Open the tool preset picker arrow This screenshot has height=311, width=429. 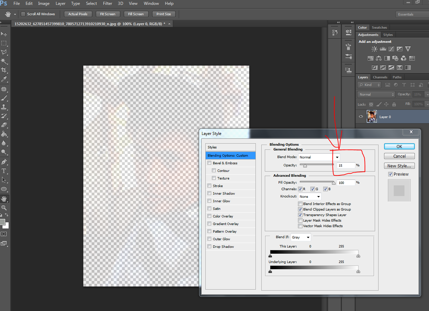pyautogui.click(x=15, y=14)
